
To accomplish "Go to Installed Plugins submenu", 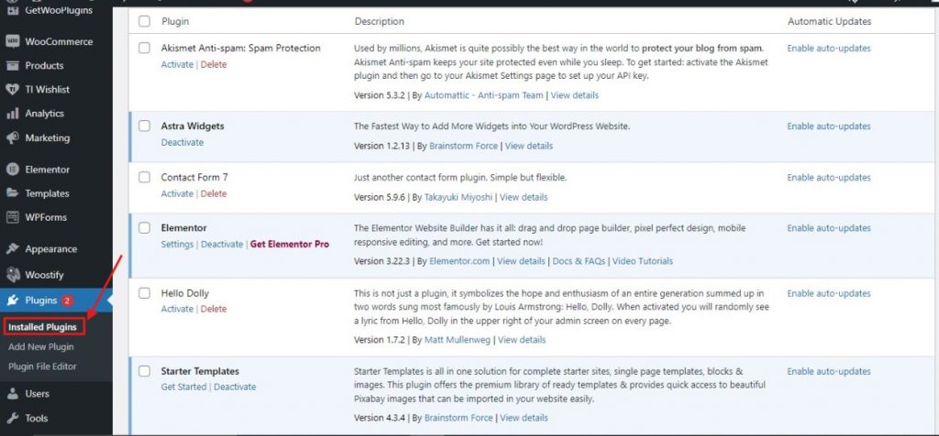I will point(42,327).
